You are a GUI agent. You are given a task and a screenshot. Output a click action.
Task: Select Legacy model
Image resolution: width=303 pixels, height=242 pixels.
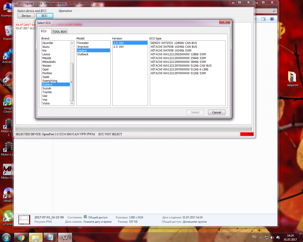93,50
